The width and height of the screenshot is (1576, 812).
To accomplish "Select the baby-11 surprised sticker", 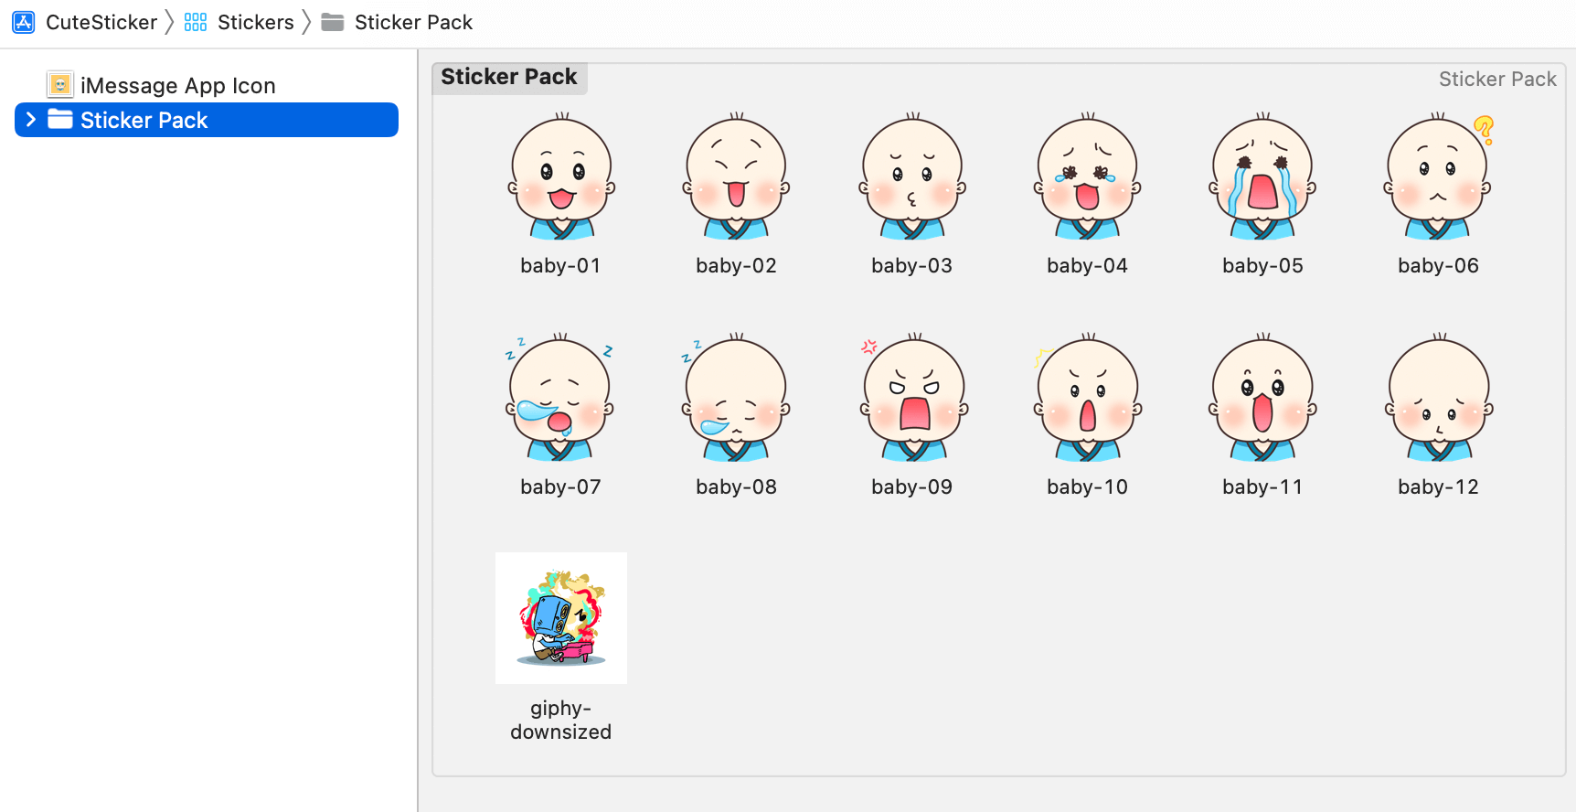I will coord(1262,399).
